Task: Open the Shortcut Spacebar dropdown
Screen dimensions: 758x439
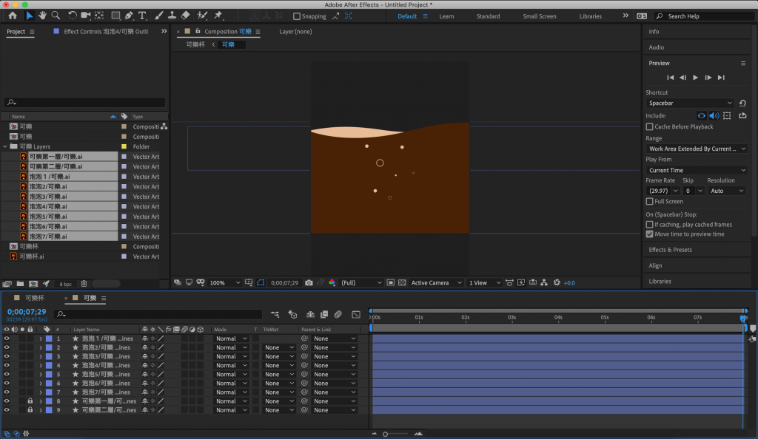Action: (x=690, y=103)
